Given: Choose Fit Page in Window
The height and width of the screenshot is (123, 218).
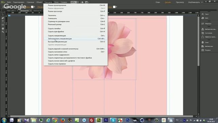Looking at the screenshot, I should tap(76, 22).
